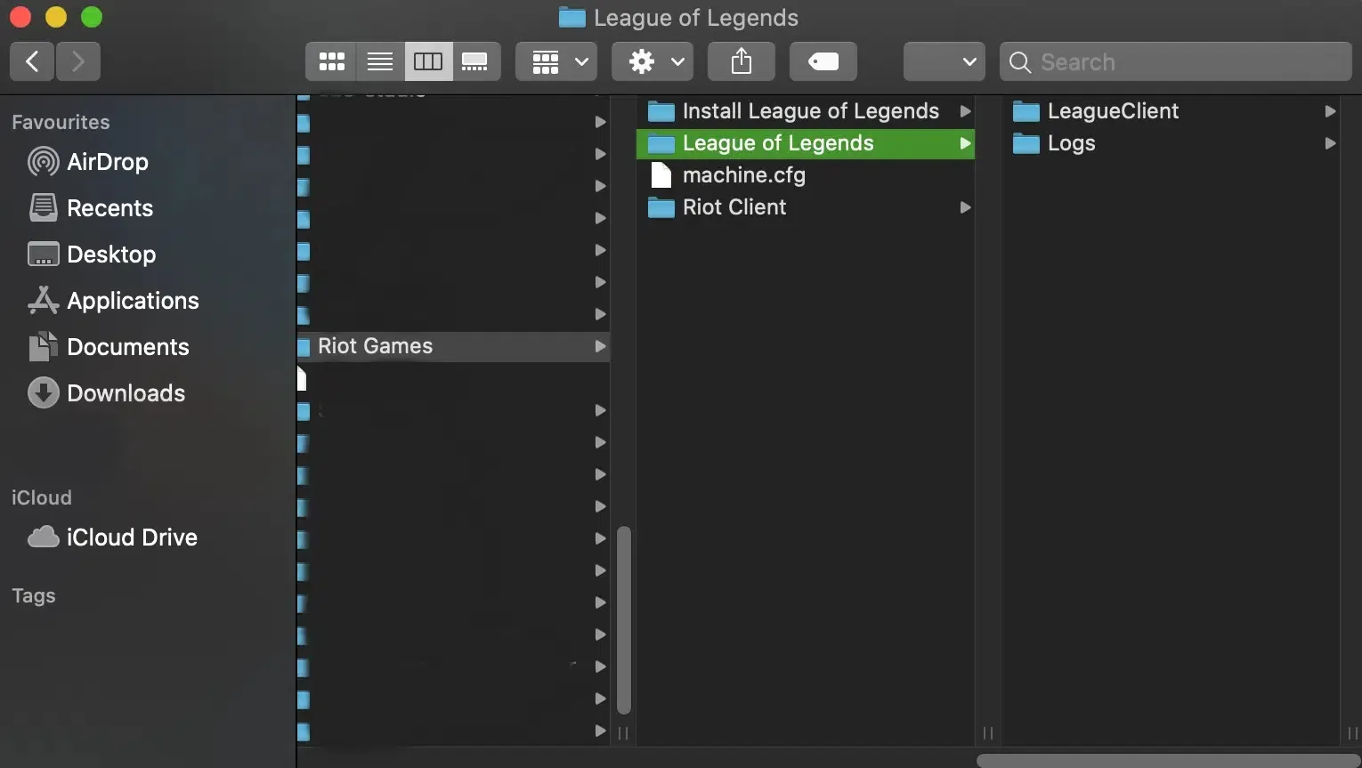Open AirDrop in the sidebar
Viewport: 1362px width, 768px height.
(88, 162)
